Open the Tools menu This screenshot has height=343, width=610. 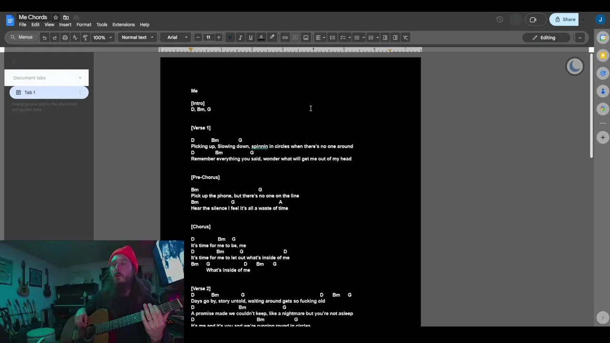point(102,25)
